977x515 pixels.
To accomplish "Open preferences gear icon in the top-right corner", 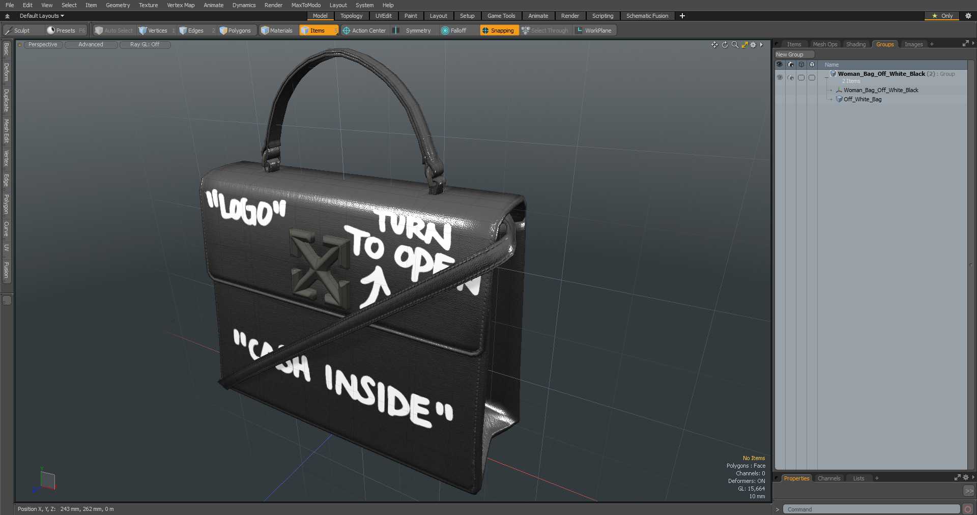I will click(x=968, y=16).
